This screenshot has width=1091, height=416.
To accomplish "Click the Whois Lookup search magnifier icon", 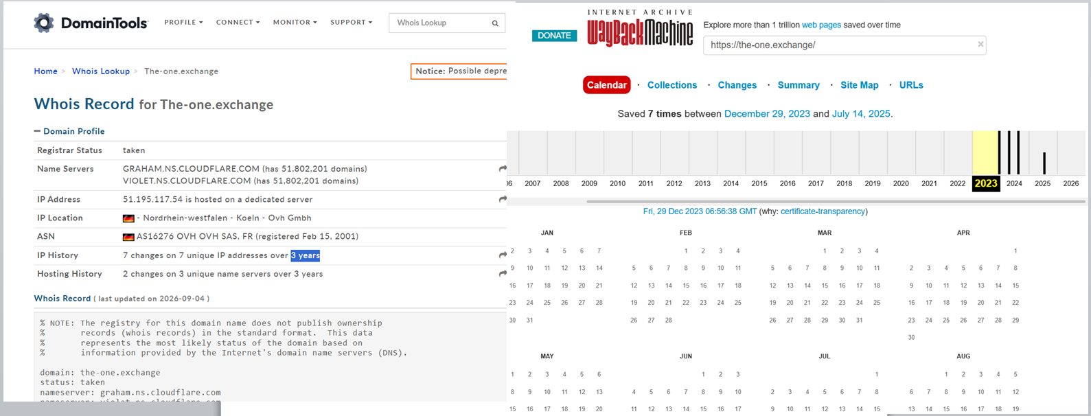I will tap(495, 23).
